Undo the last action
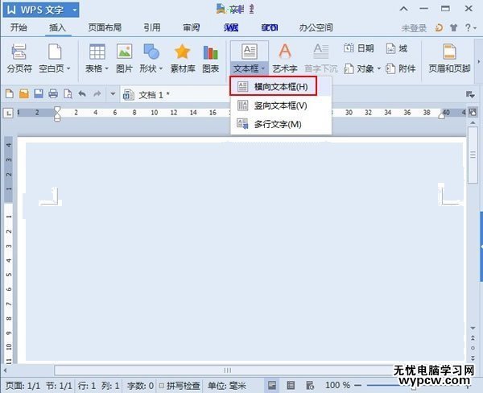The image size is (483, 393). (x=82, y=93)
